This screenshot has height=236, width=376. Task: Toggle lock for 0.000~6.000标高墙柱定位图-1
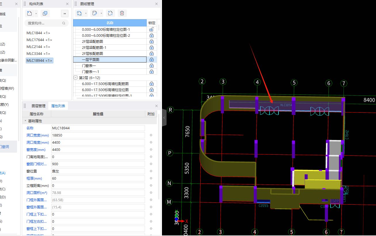click(151, 29)
